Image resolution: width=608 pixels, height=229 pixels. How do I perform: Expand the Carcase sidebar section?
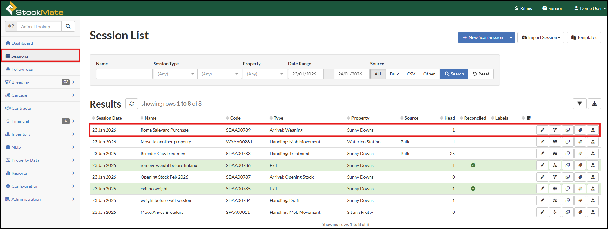(x=40, y=95)
